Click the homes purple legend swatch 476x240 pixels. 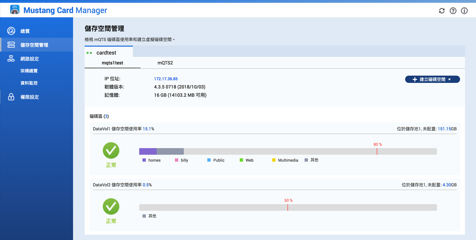pyautogui.click(x=144, y=160)
